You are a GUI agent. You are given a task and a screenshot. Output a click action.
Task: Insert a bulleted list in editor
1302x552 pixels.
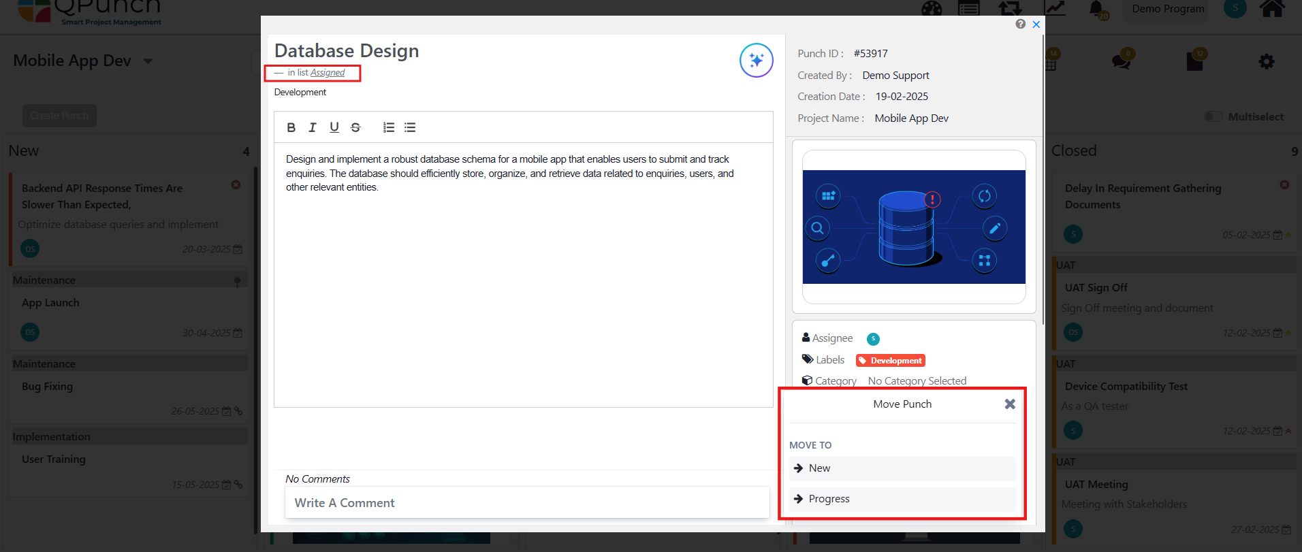click(x=410, y=127)
